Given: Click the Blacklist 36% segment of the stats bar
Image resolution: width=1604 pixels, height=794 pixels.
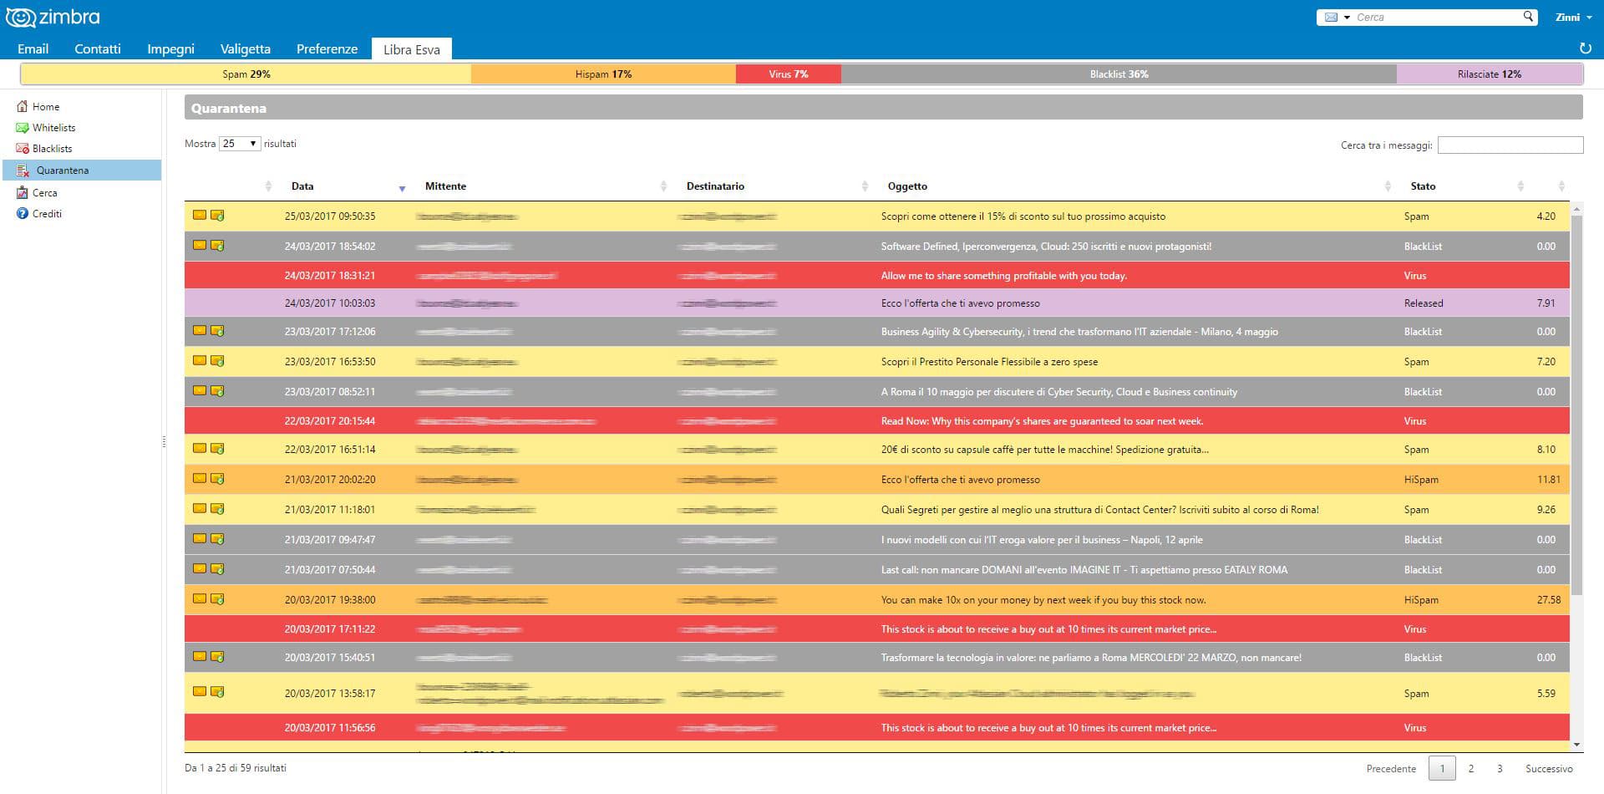Looking at the screenshot, I should tap(1119, 74).
